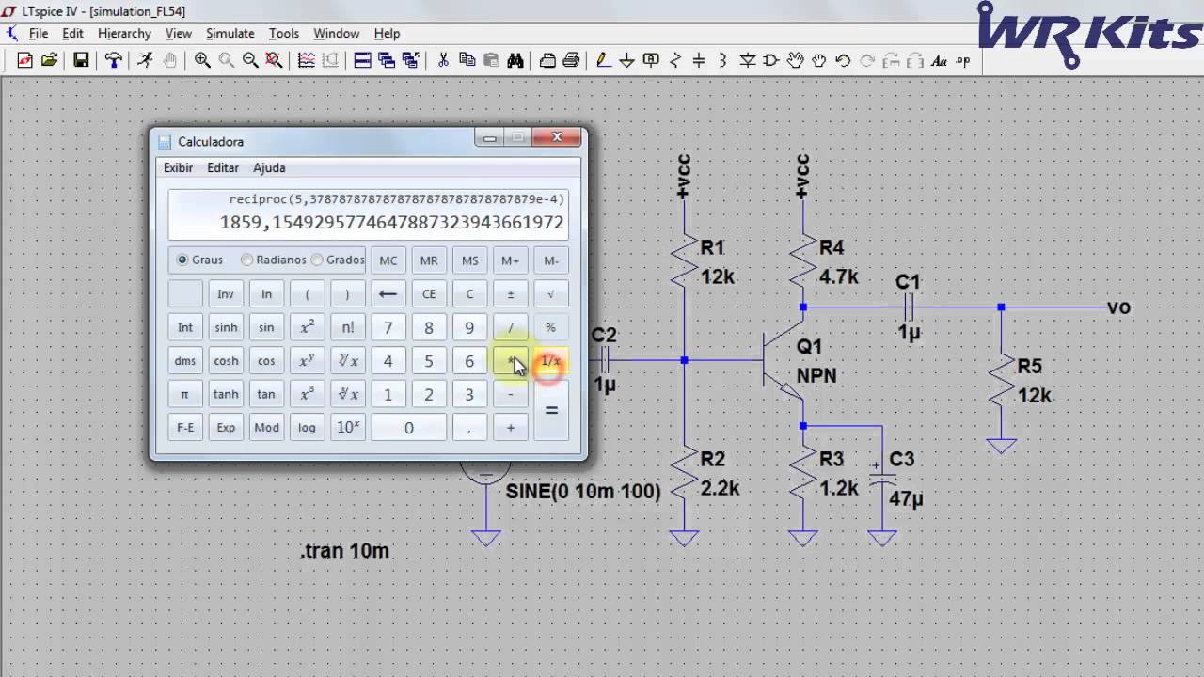Open the File menu
1204x677 pixels.
pos(39,33)
